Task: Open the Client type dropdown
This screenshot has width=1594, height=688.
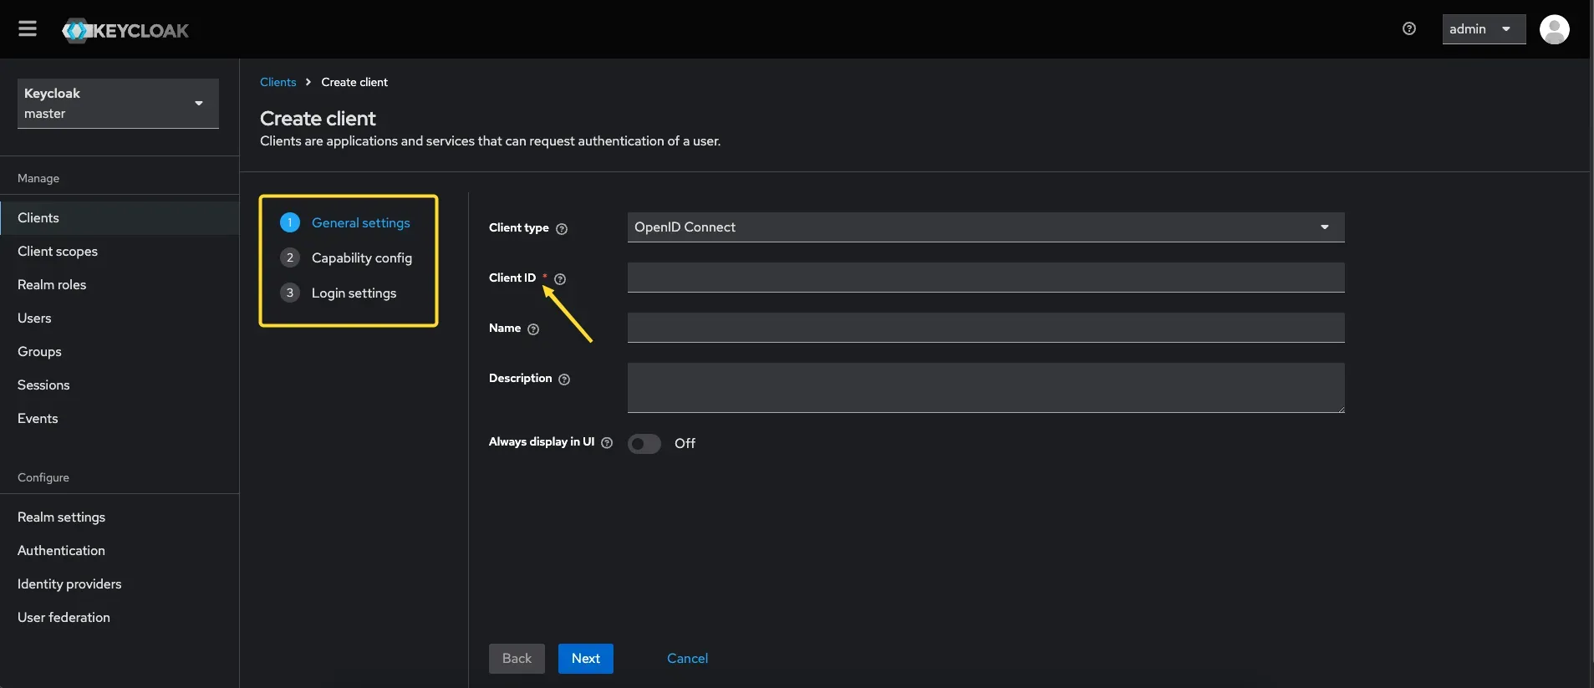Action: 985,227
